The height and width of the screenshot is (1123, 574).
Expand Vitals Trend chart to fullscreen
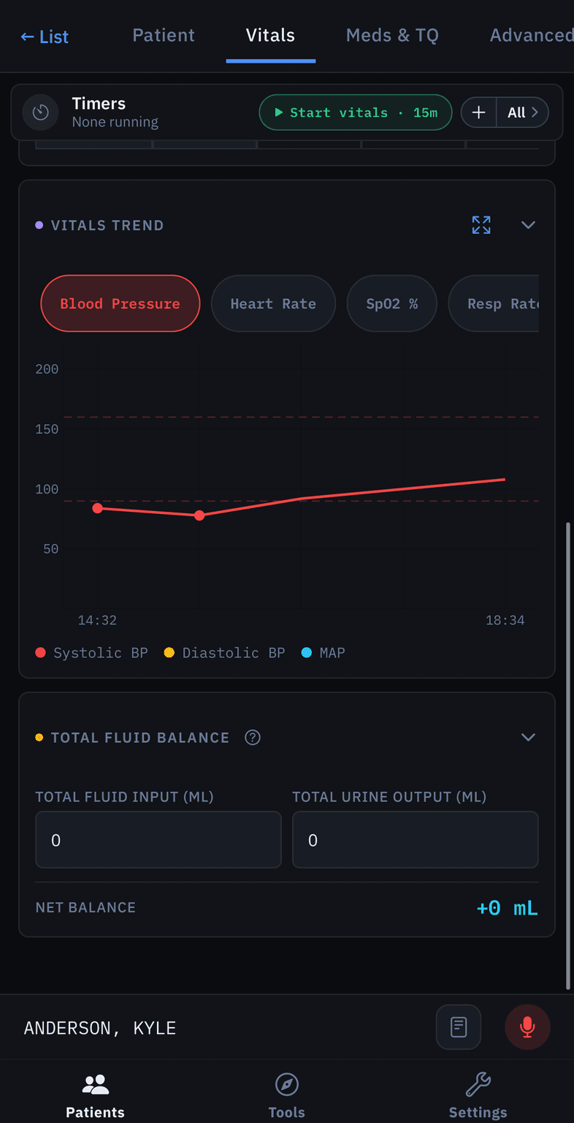pyautogui.click(x=481, y=225)
